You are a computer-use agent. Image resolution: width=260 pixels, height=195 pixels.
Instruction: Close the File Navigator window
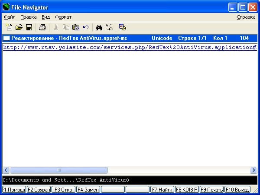(253, 7)
